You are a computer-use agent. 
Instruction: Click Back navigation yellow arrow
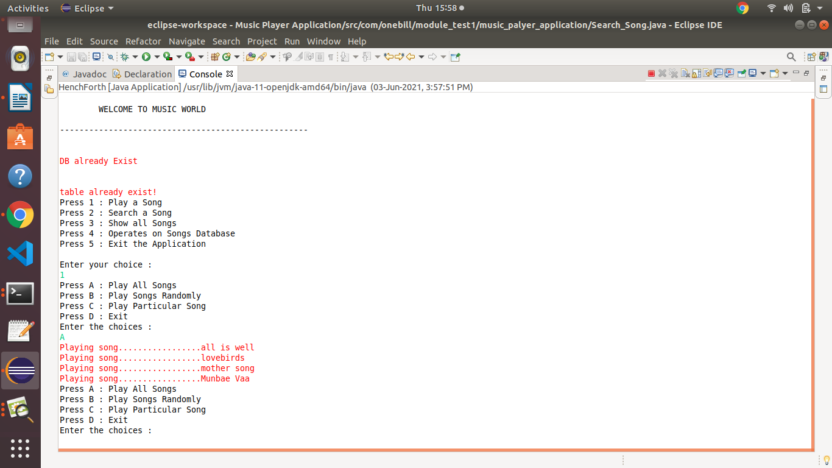pyautogui.click(x=411, y=57)
